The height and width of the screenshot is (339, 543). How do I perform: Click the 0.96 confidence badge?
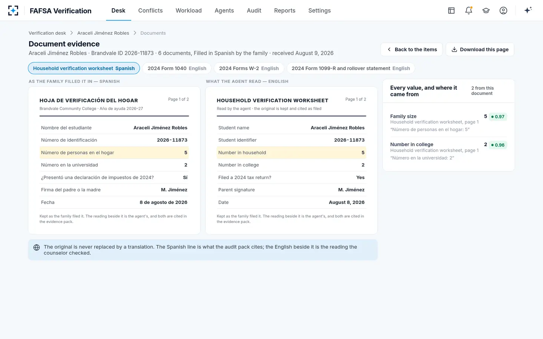[498, 145]
